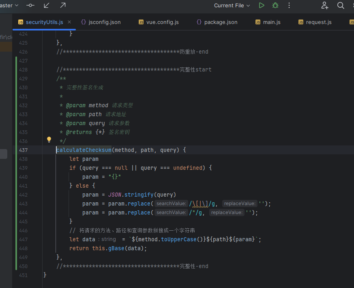Click the Run green play icon
Screen dimensions: 354x288
click(262, 5)
